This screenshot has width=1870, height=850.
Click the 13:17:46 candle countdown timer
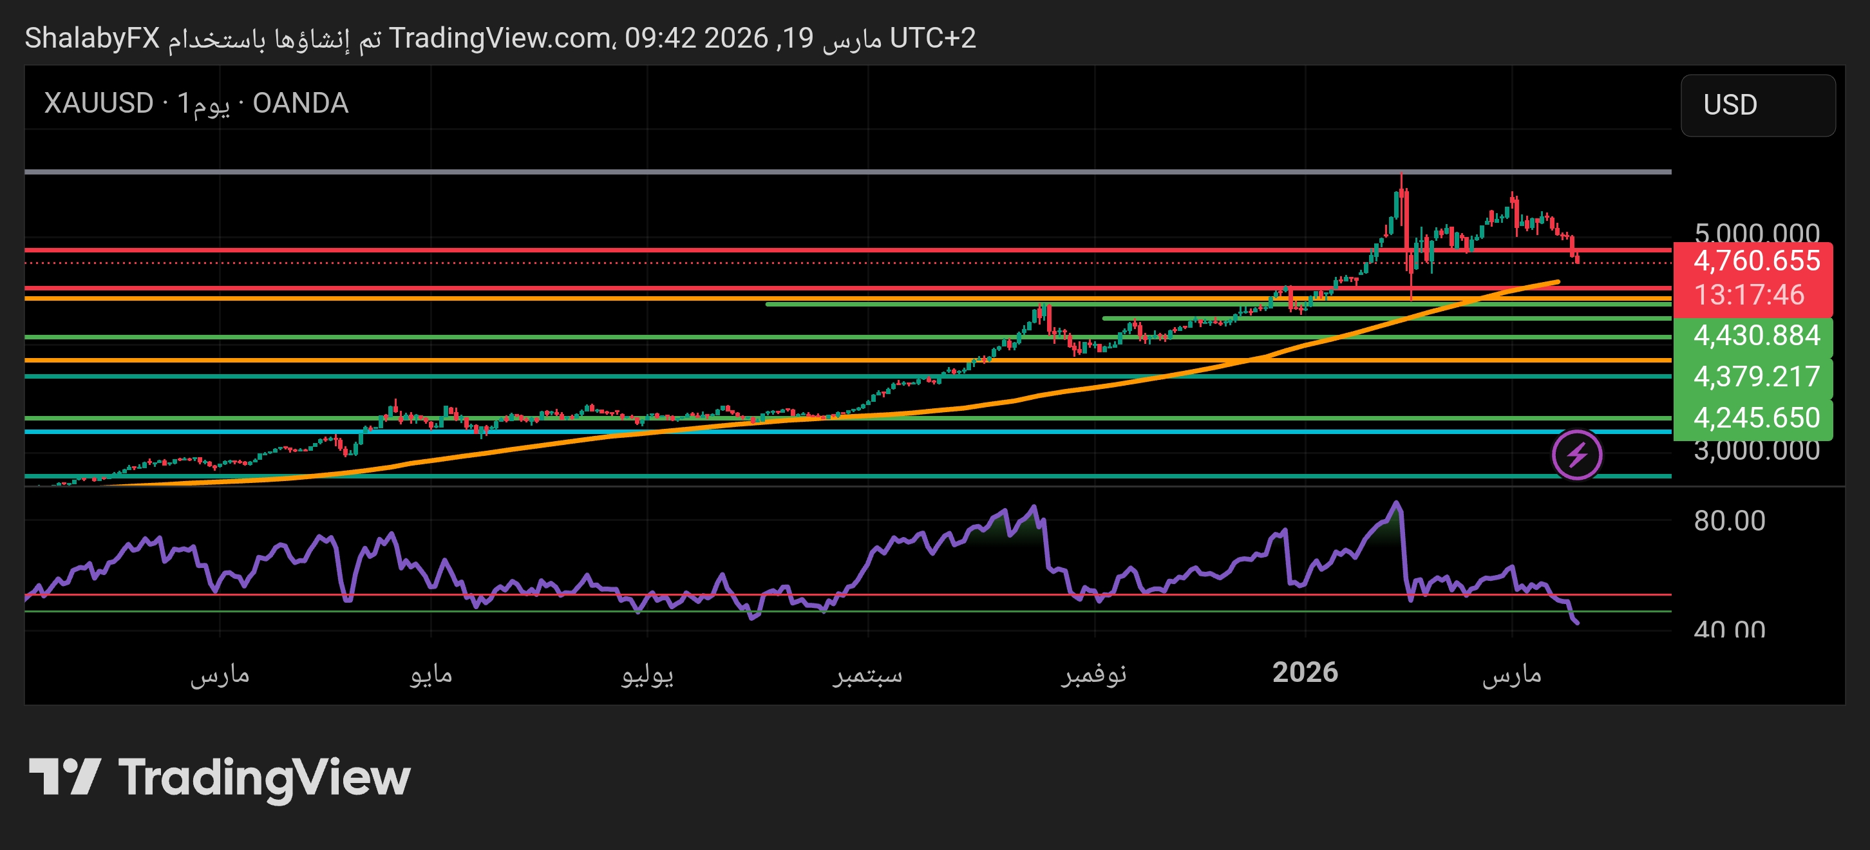point(1748,296)
